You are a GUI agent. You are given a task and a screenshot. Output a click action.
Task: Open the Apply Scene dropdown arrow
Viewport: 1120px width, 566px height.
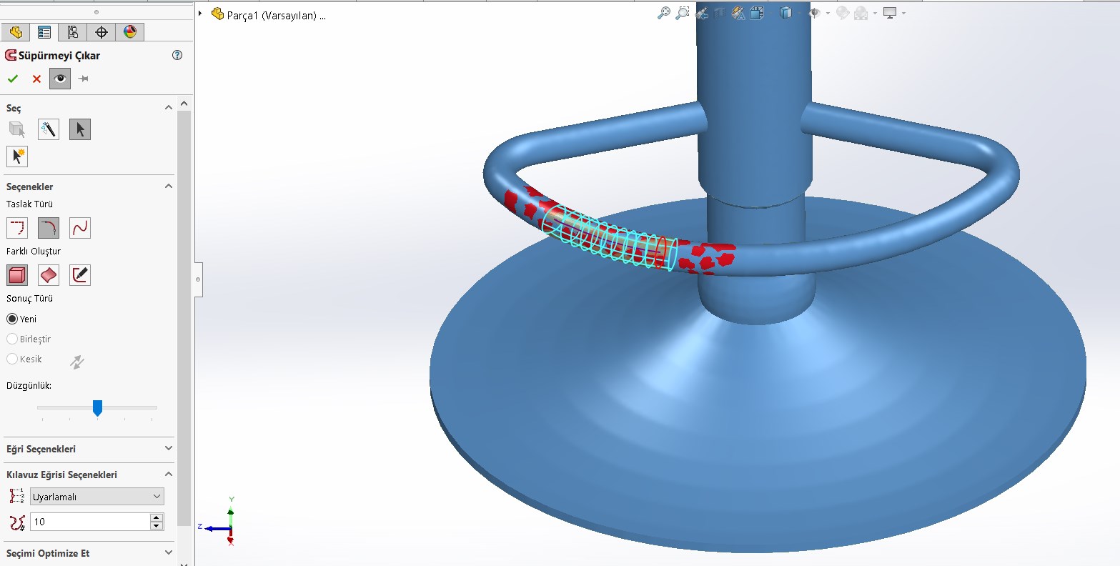[875, 13]
